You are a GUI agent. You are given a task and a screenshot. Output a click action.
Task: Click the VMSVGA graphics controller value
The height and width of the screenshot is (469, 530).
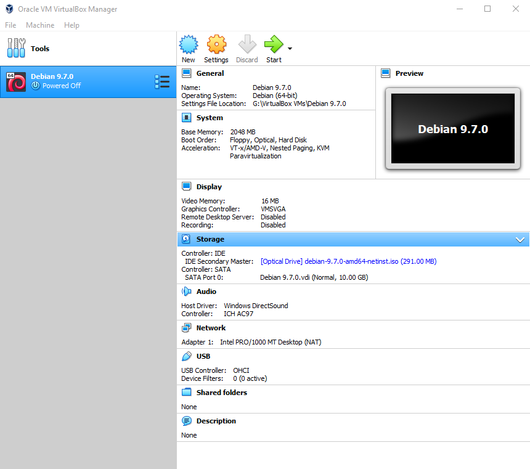[273, 209]
